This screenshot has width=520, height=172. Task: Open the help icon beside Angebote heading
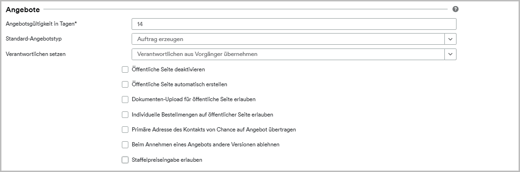455,9
